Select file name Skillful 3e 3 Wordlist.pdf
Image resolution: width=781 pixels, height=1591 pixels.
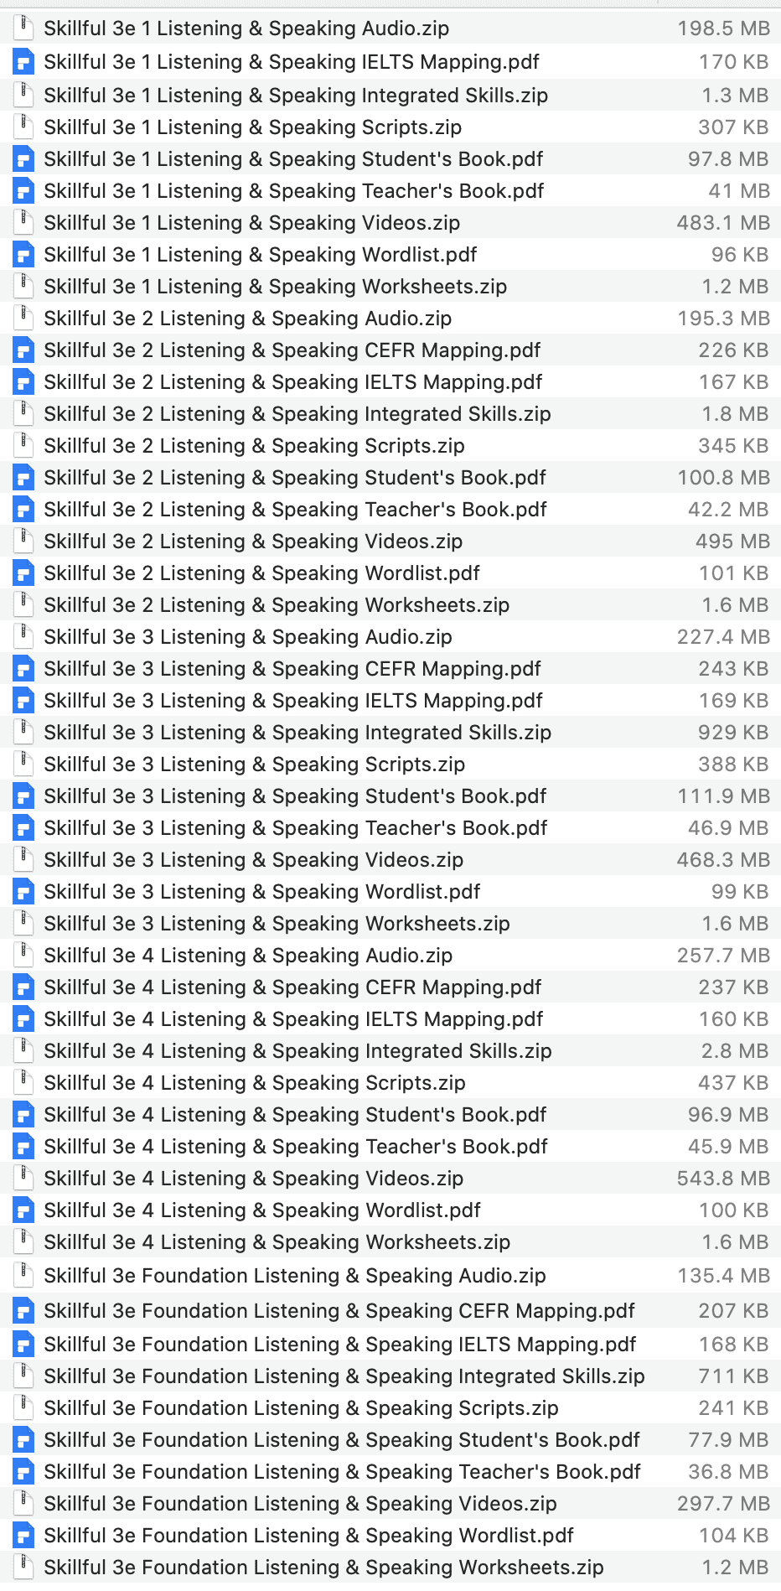point(262,892)
